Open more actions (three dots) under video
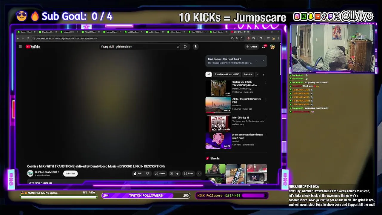 [x=199, y=173]
